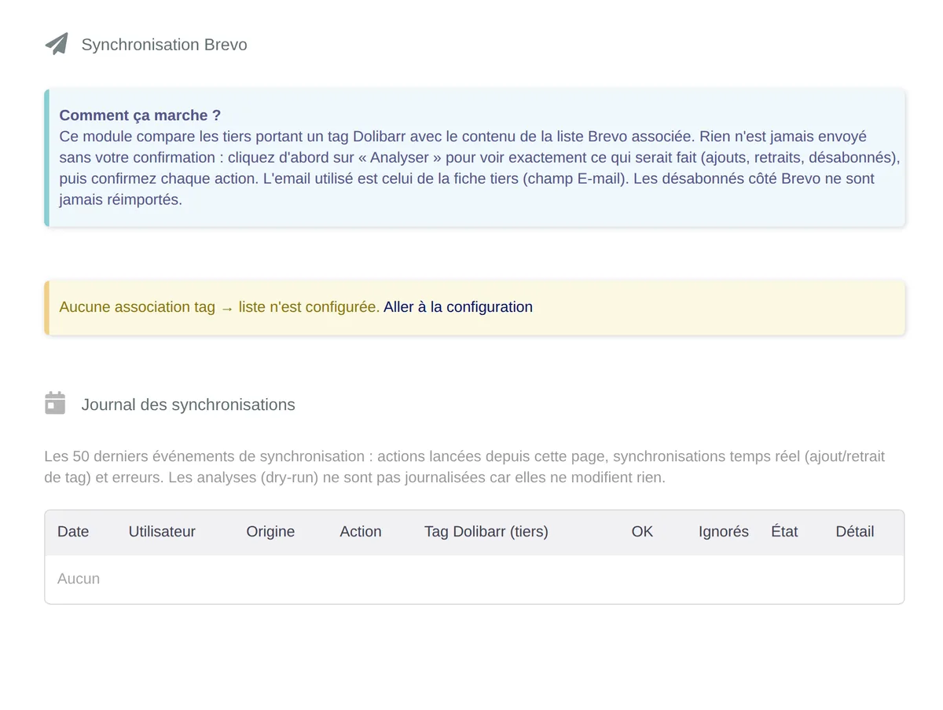Screen dimensions: 943x710
Task: Click the 'Journal des synchronisations' heading
Action: click(189, 404)
